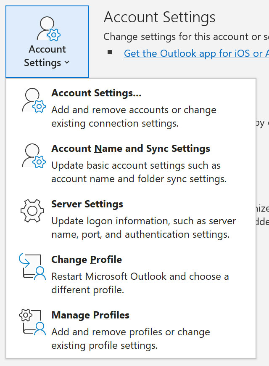Screen dimensions: 269x366
Task: Open the Get the Outlook app link
Action: [x=196, y=53]
